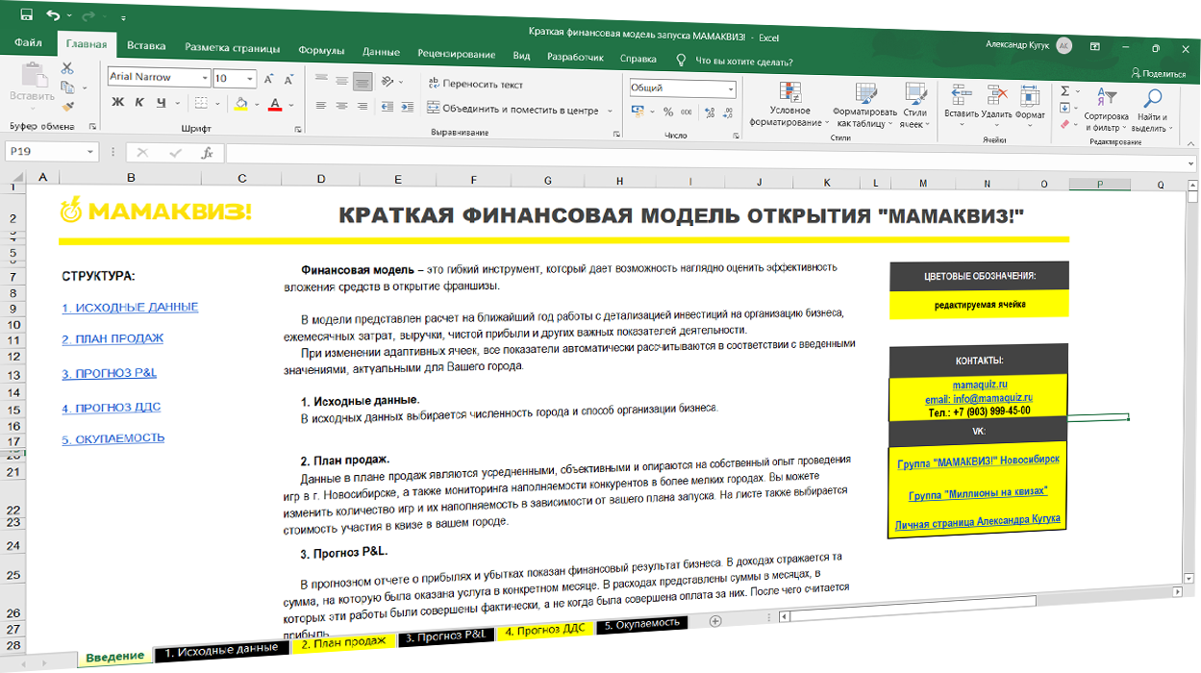Image resolution: width=1201 pixels, height=673 pixels.
Task: Increase decimal places
Action: [x=710, y=112]
